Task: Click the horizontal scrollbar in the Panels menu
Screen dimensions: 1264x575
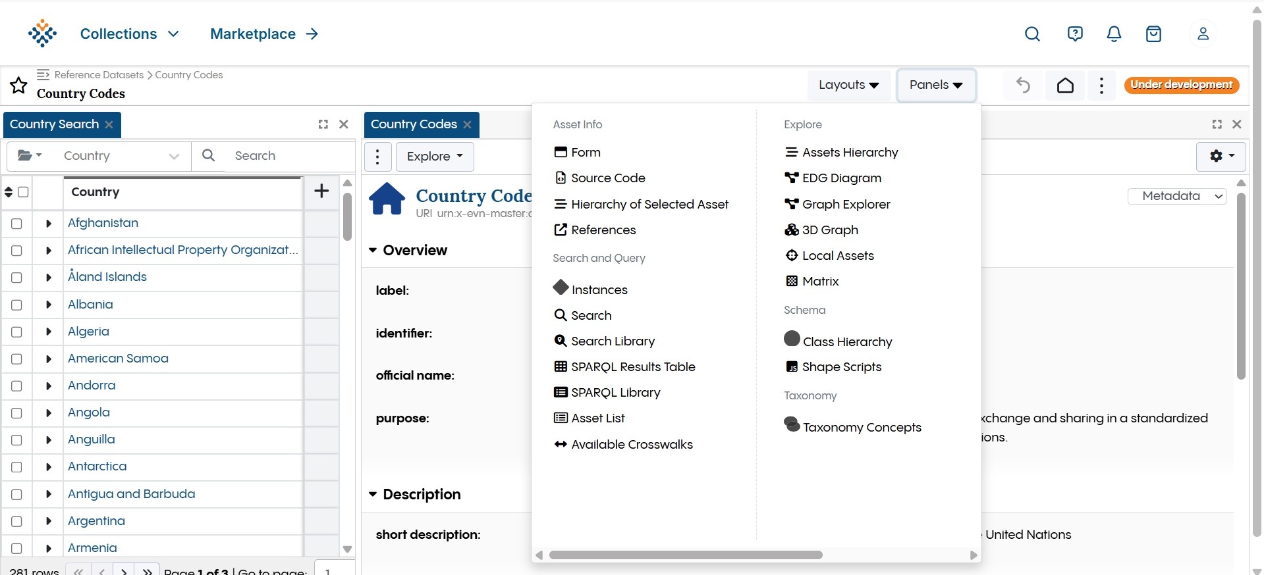Action: click(x=685, y=555)
